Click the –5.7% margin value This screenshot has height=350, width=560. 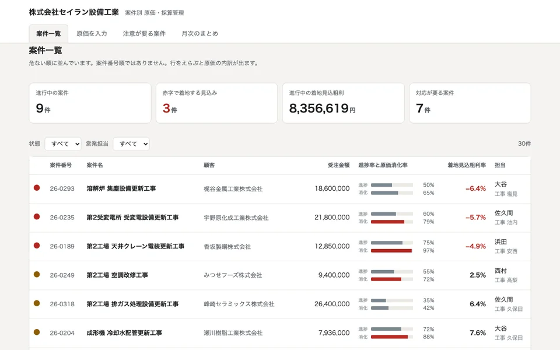tap(476, 218)
